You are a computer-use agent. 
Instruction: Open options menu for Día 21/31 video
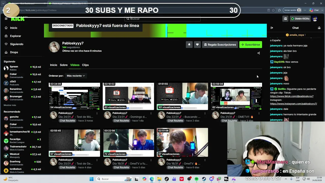[259, 113]
